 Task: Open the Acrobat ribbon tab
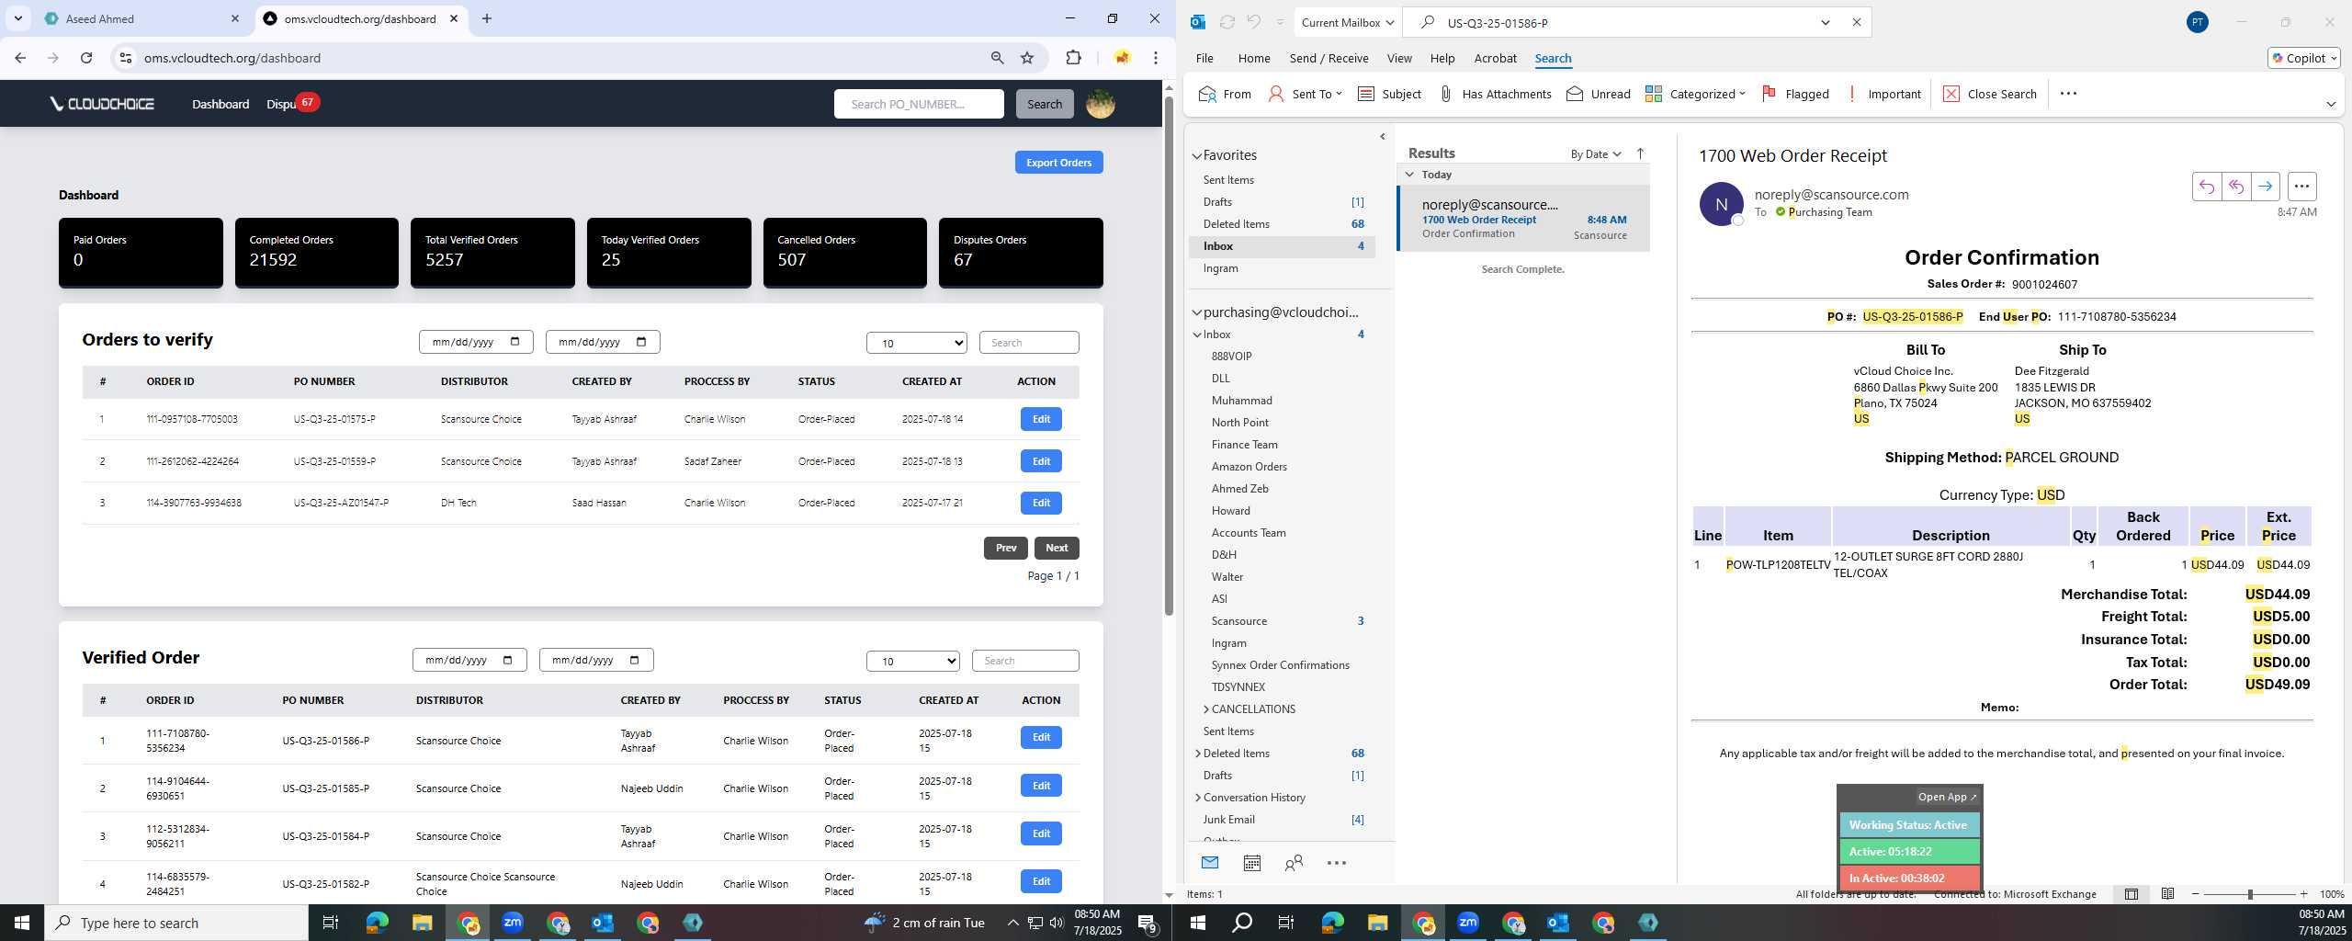[1495, 58]
